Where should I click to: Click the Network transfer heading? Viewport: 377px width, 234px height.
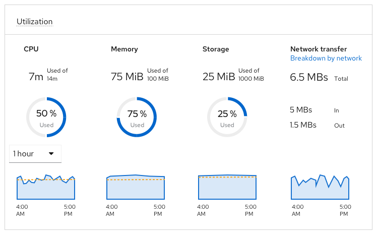pos(319,49)
